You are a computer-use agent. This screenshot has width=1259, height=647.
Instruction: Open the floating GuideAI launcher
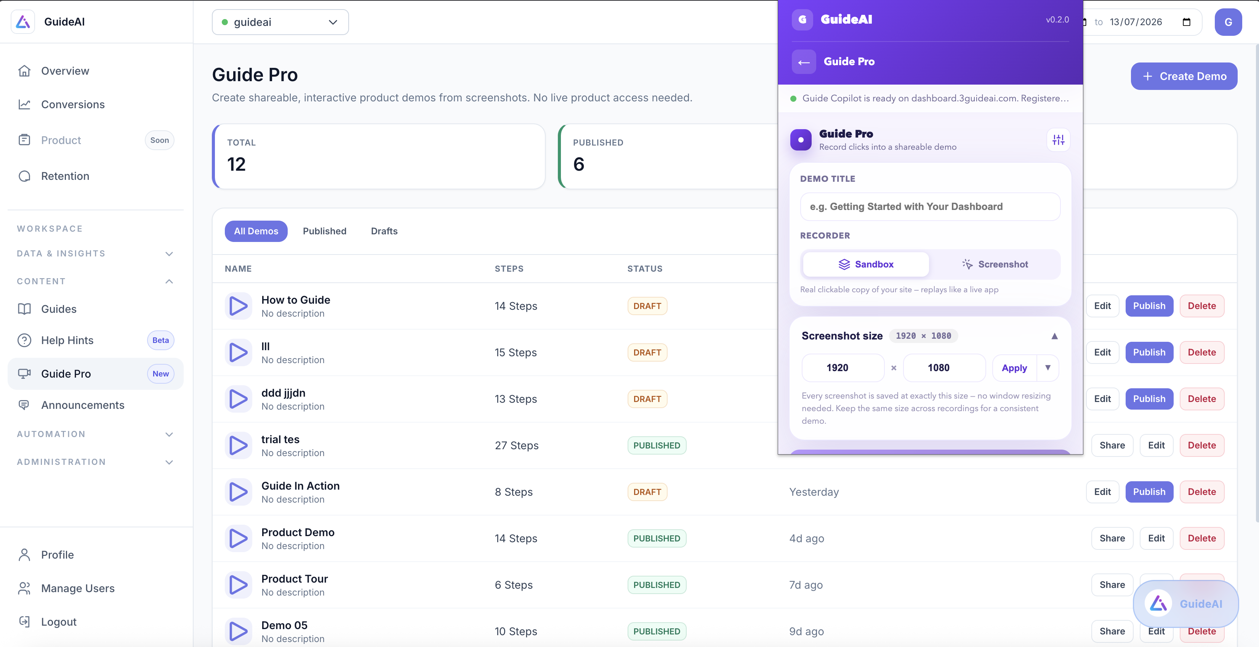click(1186, 604)
